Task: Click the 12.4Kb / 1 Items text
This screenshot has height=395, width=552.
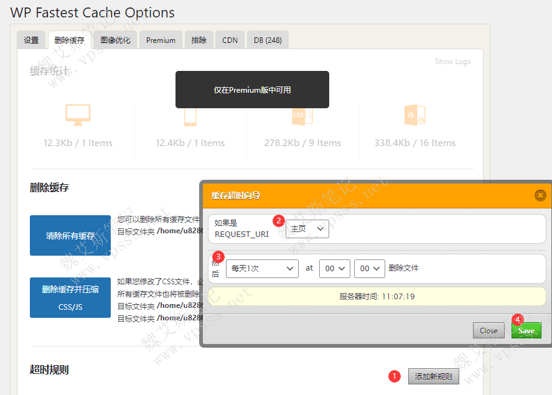Action: [190, 143]
